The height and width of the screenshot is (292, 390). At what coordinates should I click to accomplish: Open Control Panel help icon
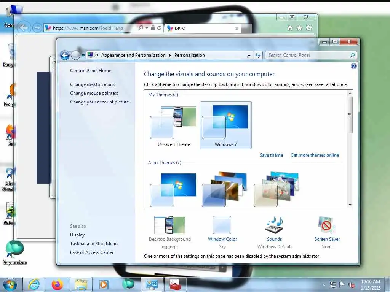coord(353,66)
